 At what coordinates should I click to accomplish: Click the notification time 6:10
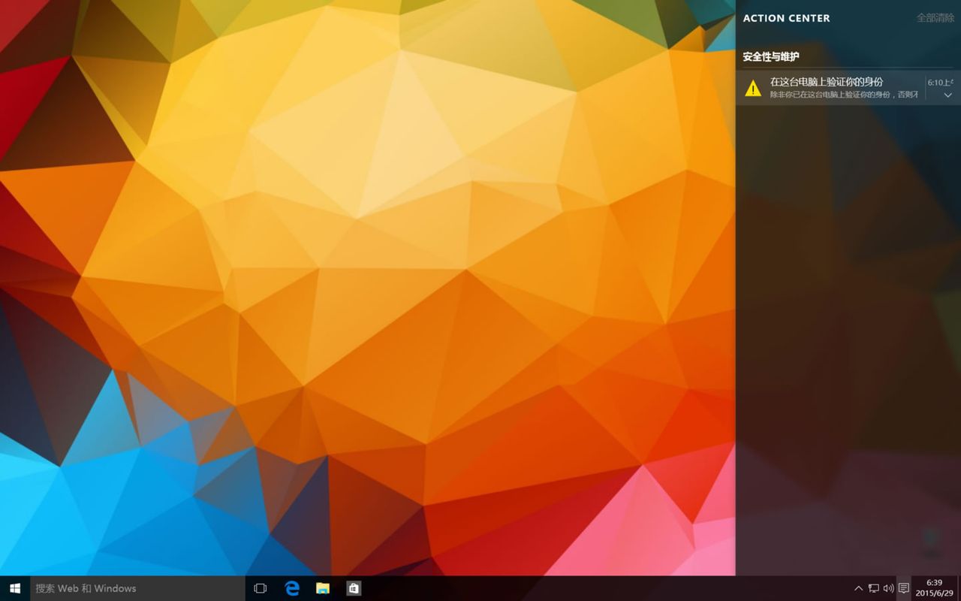[940, 83]
